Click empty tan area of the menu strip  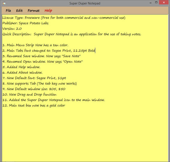pyautogui.click(x=108, y=10)
